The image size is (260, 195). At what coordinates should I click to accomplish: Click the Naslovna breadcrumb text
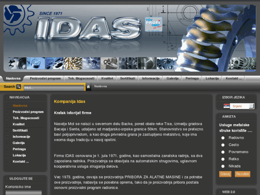point(100,86)
